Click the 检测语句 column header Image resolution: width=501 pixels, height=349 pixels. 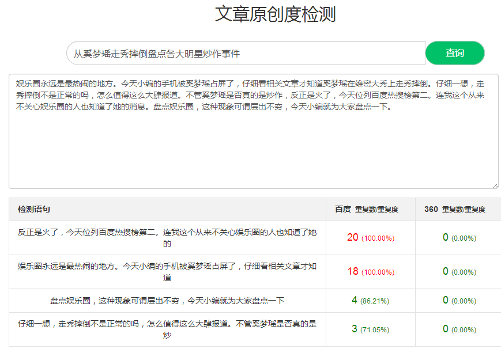(34, 209)
